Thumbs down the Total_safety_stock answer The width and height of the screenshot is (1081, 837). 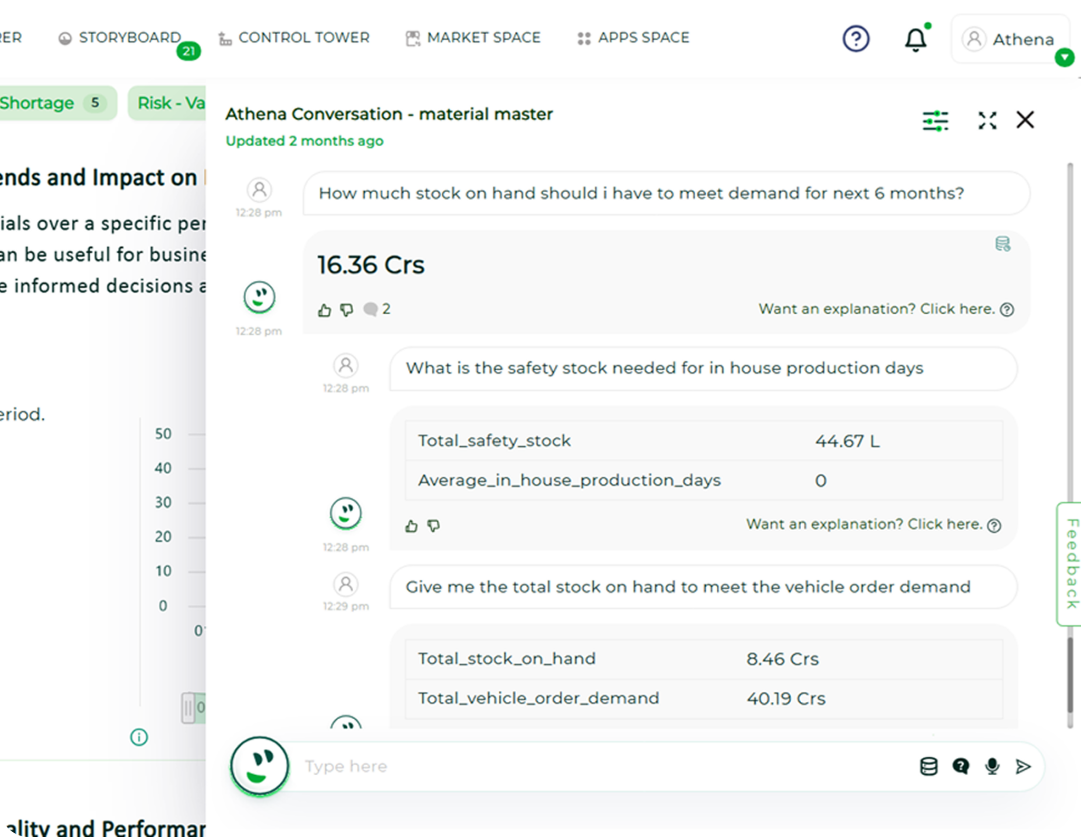(x=433, y=526)
